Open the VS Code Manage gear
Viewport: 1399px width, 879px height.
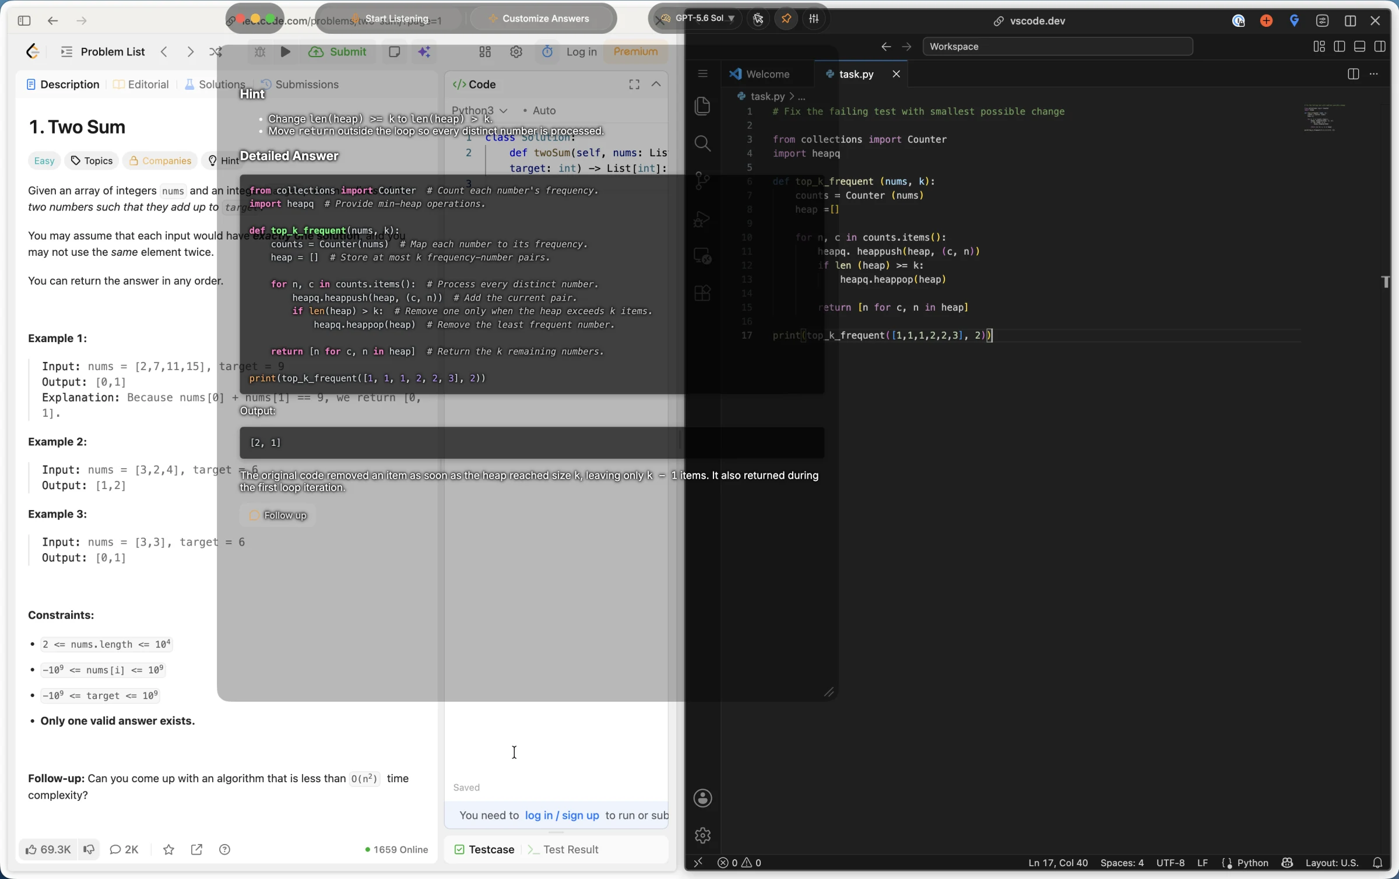pos(703,835)
